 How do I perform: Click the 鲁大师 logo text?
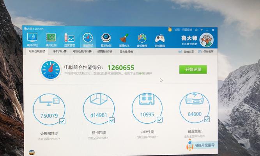[x=189, y=38]
